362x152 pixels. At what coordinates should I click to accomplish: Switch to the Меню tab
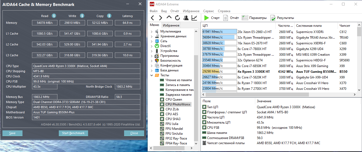point(154,25)
